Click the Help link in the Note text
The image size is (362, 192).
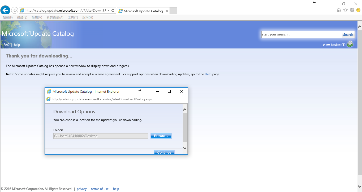[208, 74]
